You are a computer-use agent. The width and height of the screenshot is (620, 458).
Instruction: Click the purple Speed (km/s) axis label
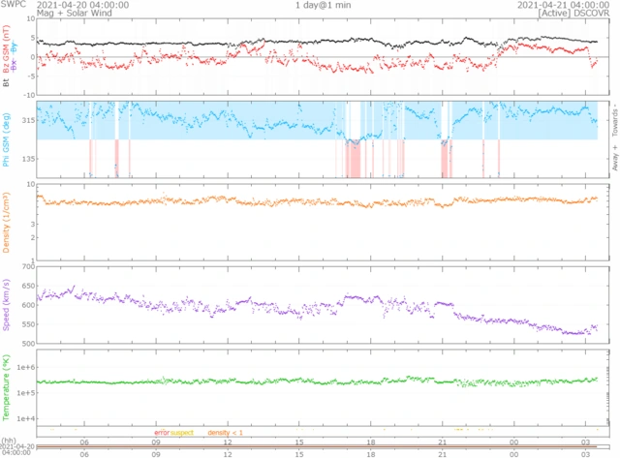(7, 305)
